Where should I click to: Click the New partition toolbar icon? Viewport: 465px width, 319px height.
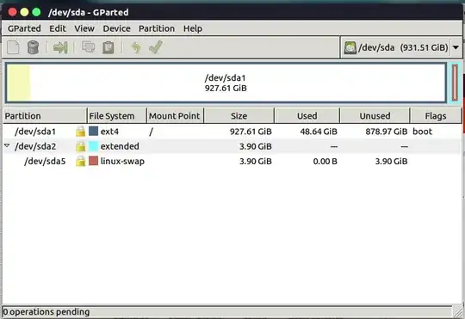[x=13, y=47]
